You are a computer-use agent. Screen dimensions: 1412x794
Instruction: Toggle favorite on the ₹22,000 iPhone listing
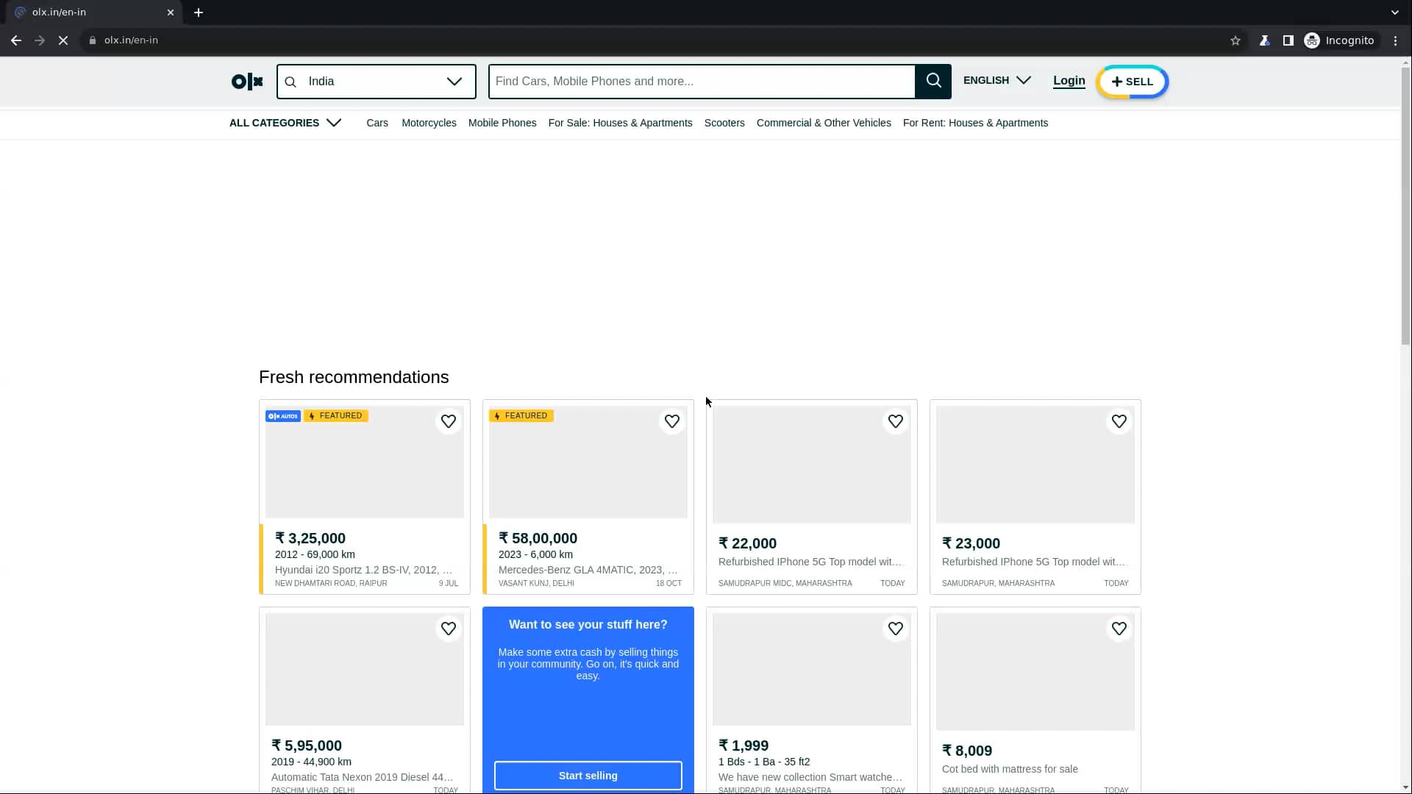(x=895, y=421)
